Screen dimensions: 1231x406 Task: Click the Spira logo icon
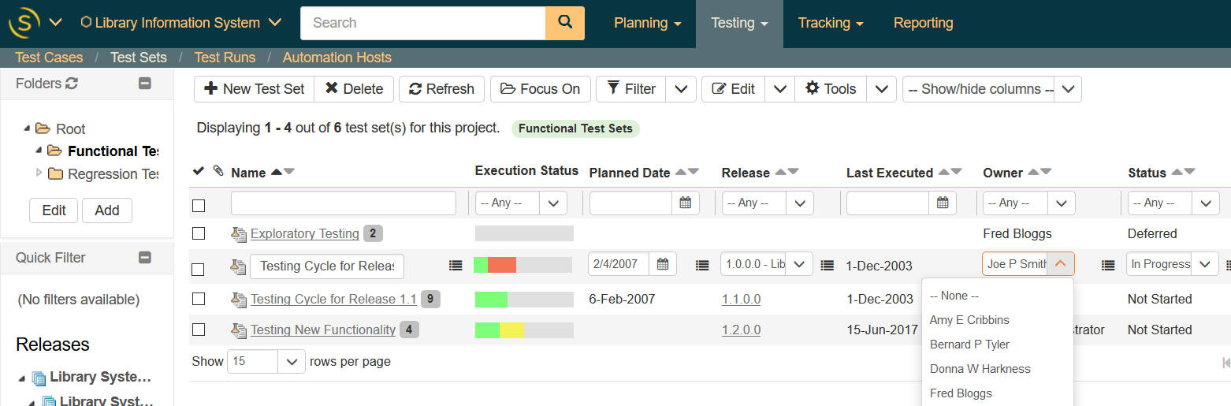pyautogui.click(x=24, y=23)
